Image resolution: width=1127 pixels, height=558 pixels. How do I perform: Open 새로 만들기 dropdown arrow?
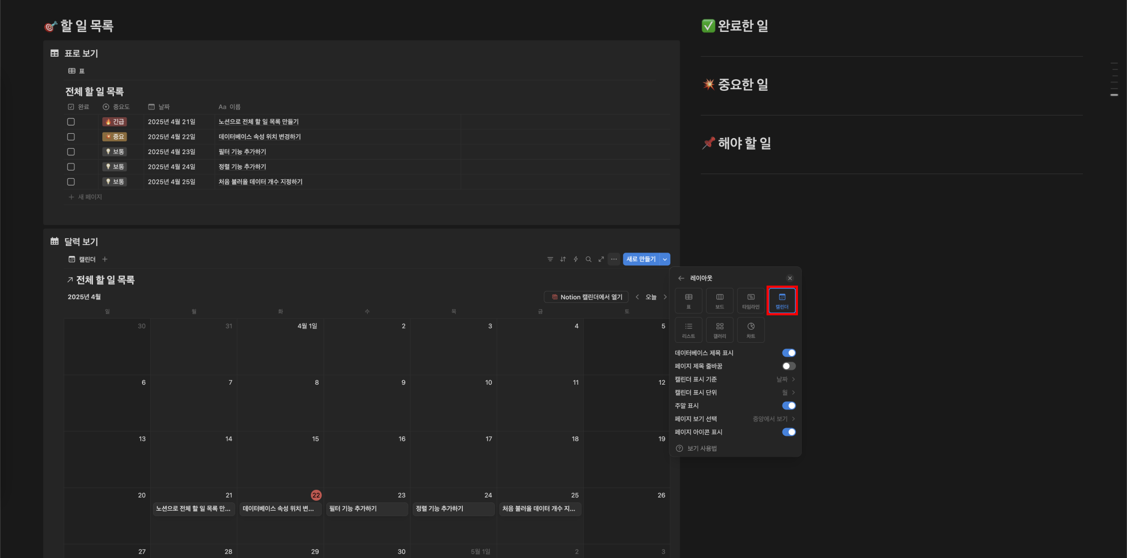(665, 259)
